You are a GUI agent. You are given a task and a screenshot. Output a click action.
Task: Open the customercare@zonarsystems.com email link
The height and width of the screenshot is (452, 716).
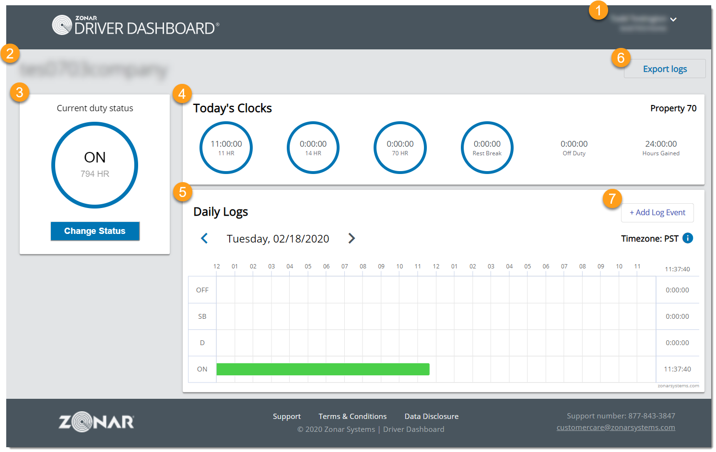615,427
